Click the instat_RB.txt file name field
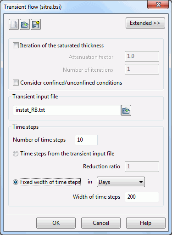172x235 pixels. pyautogui.click(x=67, y=110)
